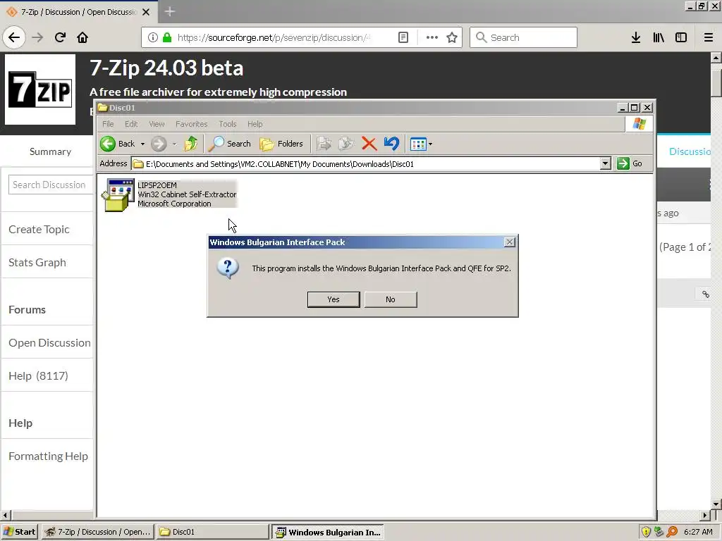The width and height of the screenshot is (722, 541).
Task: Click the page horizontal scrollbar left arrow
Action: (x=5, y=515)
